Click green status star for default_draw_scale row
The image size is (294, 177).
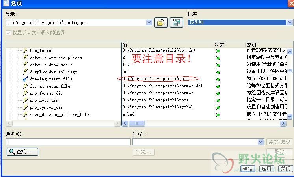pos(218,65)
